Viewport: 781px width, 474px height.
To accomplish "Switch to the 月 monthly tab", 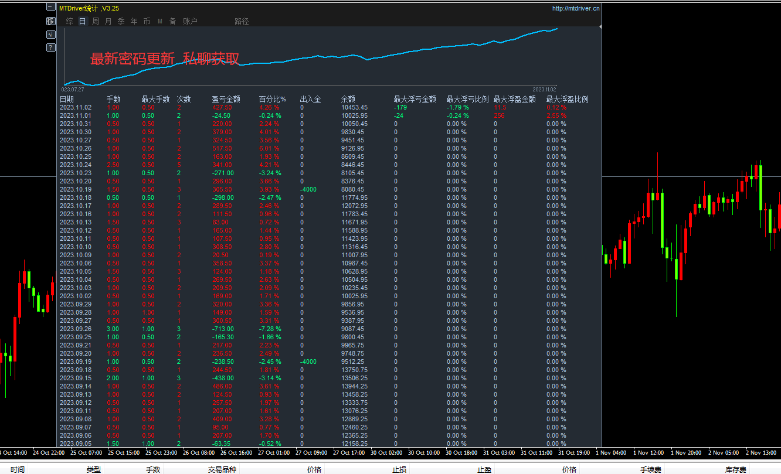I will [108, 21].
